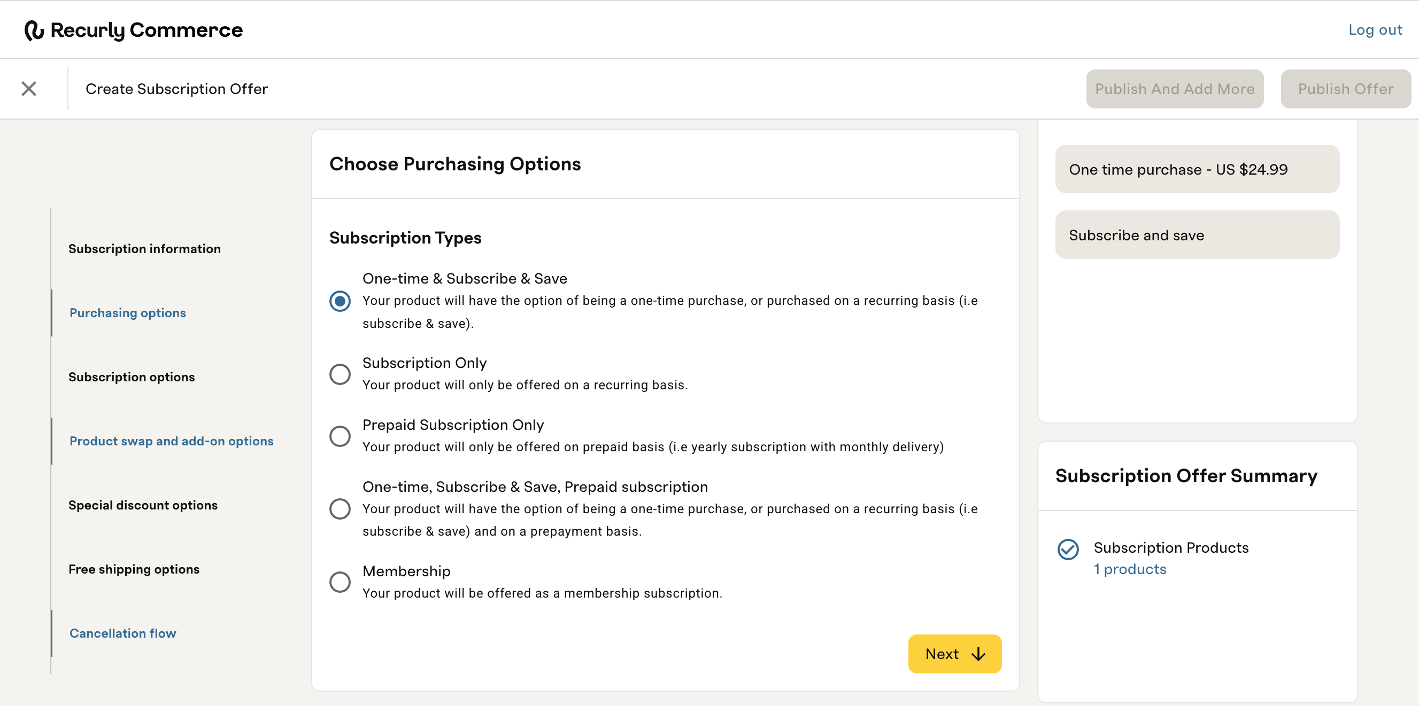1419x706 pixels.
Task: Choose the Membership subscription type
Action: coord(340,582)
